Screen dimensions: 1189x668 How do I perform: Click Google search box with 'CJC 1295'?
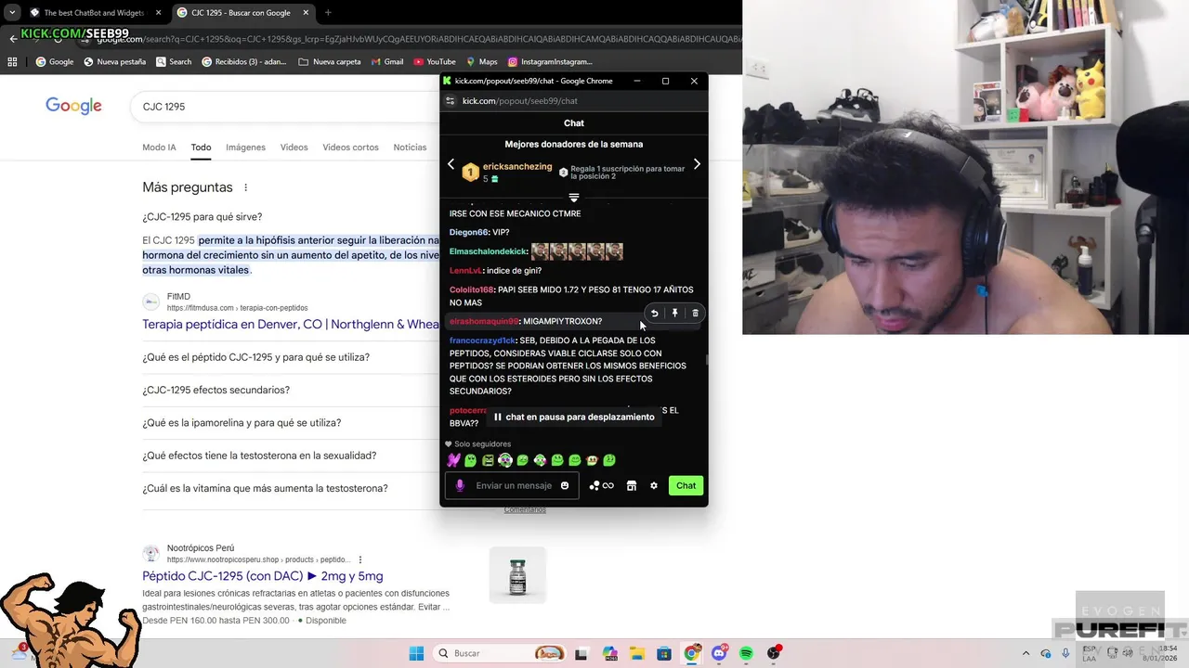point(284,107)
